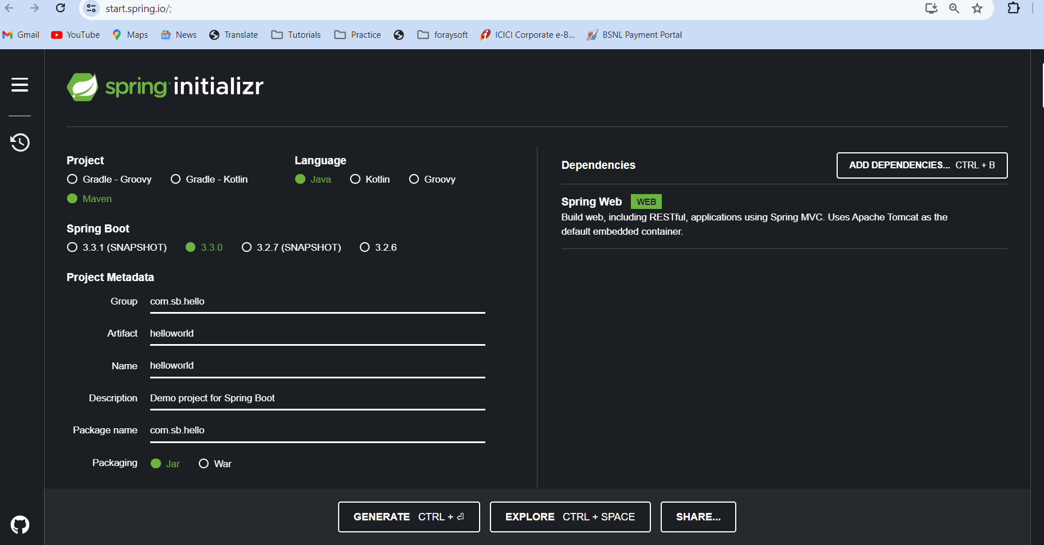Open the Tutorials bookmark folder
The width and height of the screenshot is (1044, 545).
tap(296, 35)
